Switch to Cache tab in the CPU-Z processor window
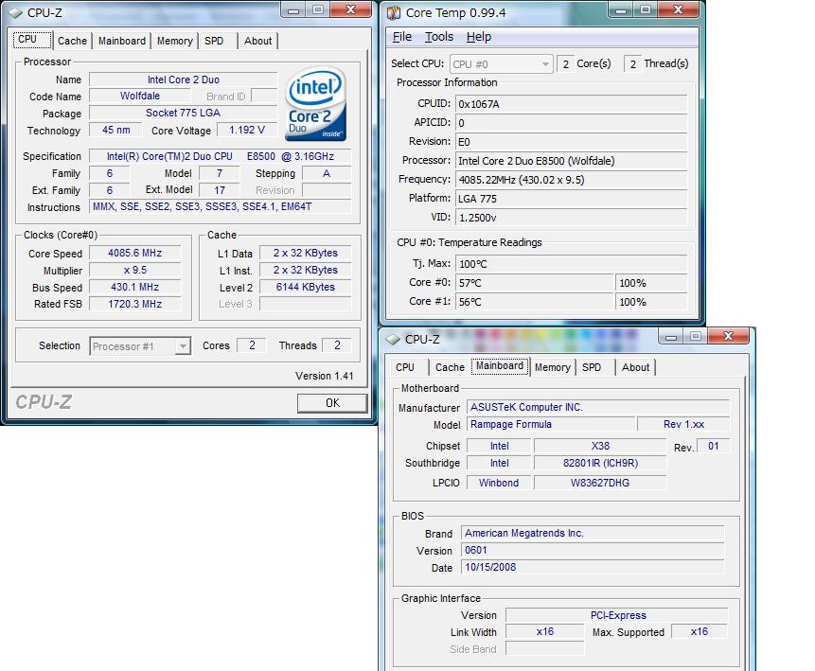Viewport: 815px width, 671px height. coord(72,41)
